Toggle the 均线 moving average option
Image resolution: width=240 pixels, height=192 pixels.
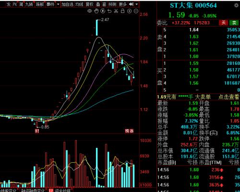(x=79, y=4)
